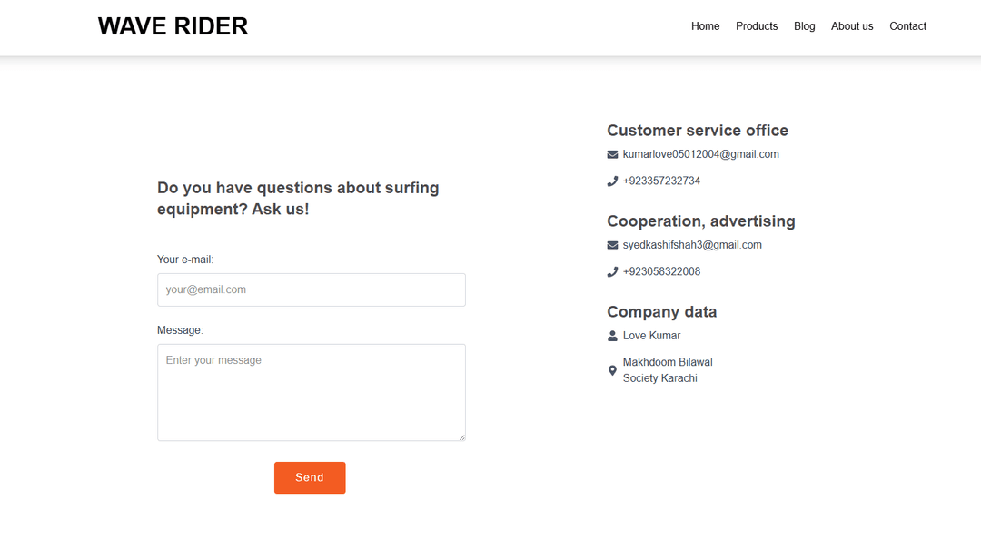Click the message box resize handle

[461, 436]
